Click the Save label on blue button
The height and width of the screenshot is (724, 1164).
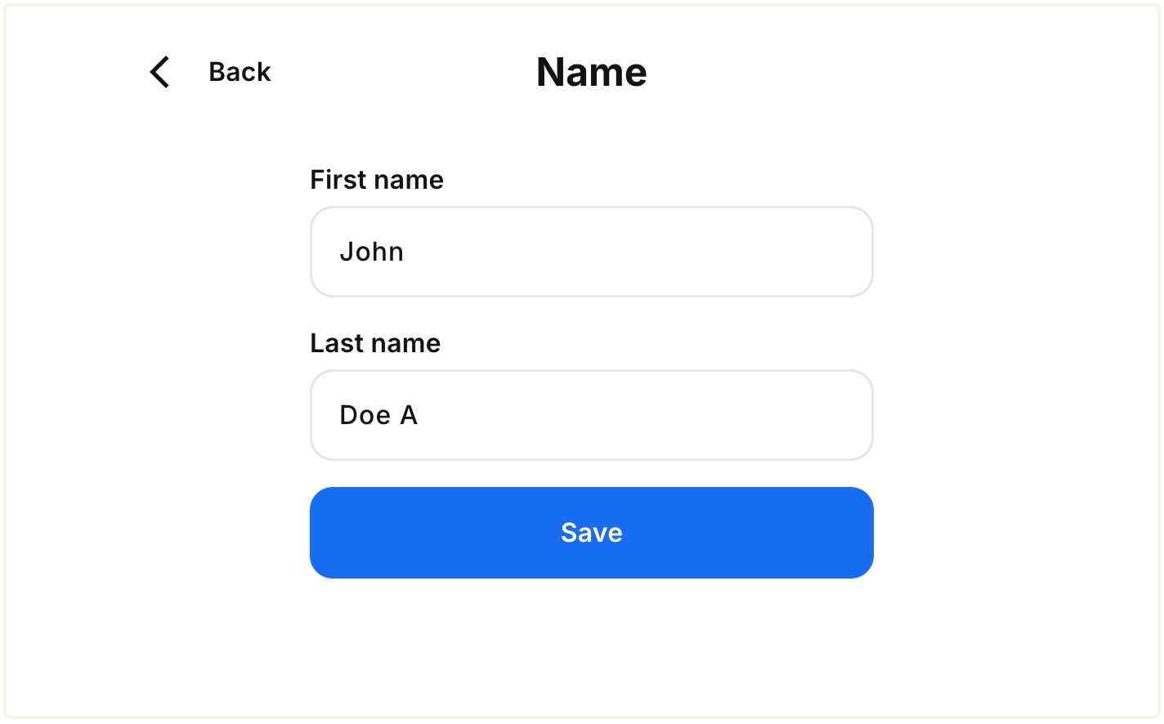[591, 533]
